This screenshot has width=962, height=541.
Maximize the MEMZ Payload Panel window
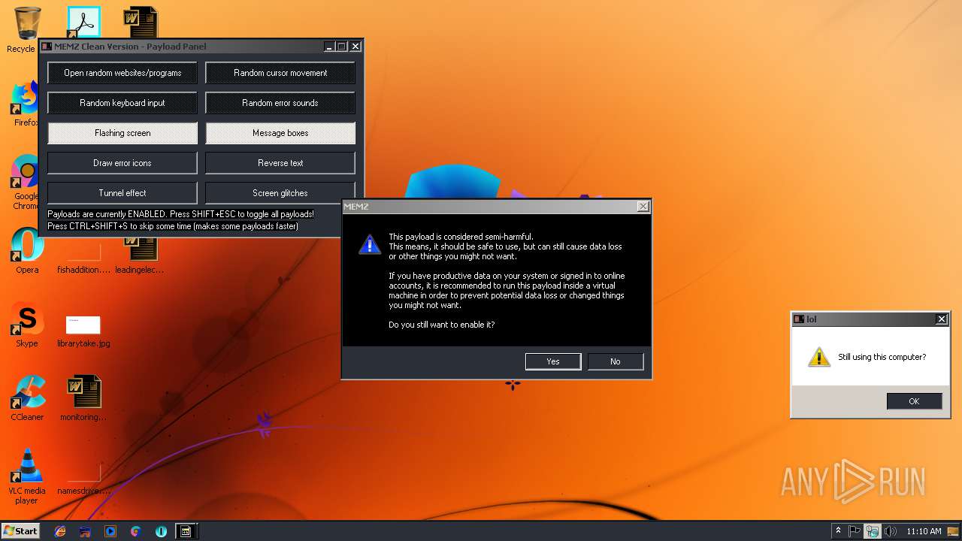point(342,47)
